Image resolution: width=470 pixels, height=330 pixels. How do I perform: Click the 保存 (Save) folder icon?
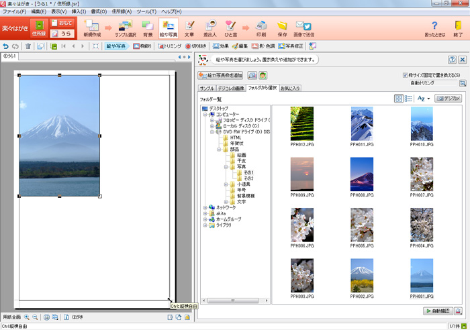click(x=282, y=28)
